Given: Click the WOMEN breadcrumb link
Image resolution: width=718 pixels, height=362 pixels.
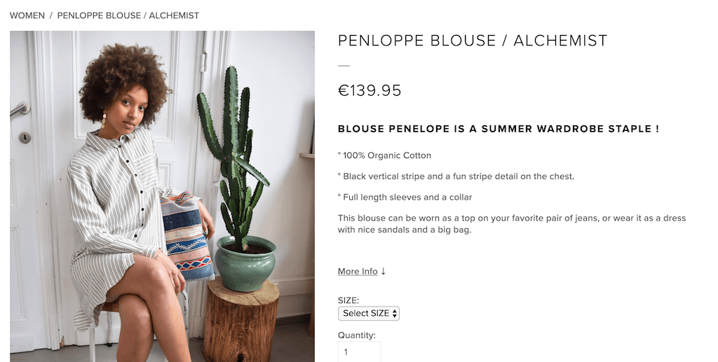Looking at the screenshot, I should (27, 15).
